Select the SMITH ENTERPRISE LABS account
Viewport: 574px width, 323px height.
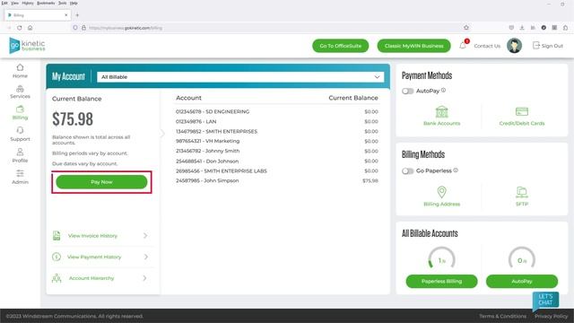click(x=277, y=171)
